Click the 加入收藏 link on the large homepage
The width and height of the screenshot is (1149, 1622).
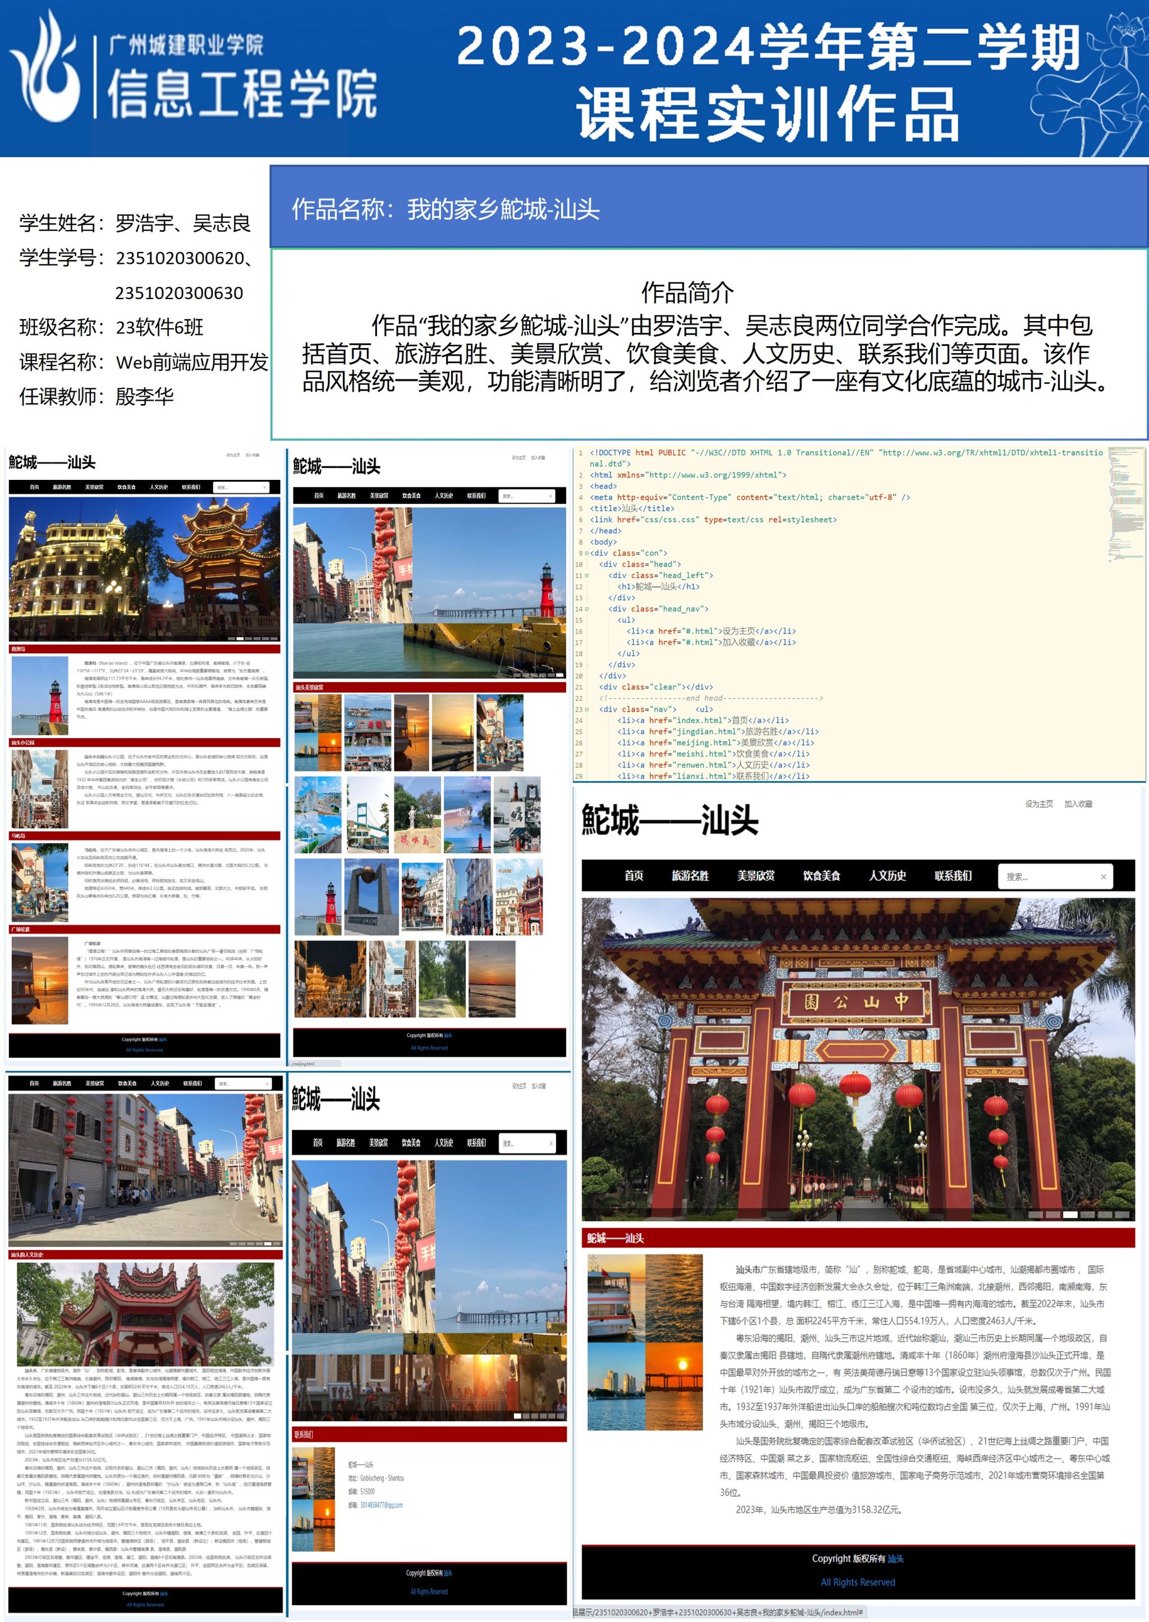(1078, 804)
